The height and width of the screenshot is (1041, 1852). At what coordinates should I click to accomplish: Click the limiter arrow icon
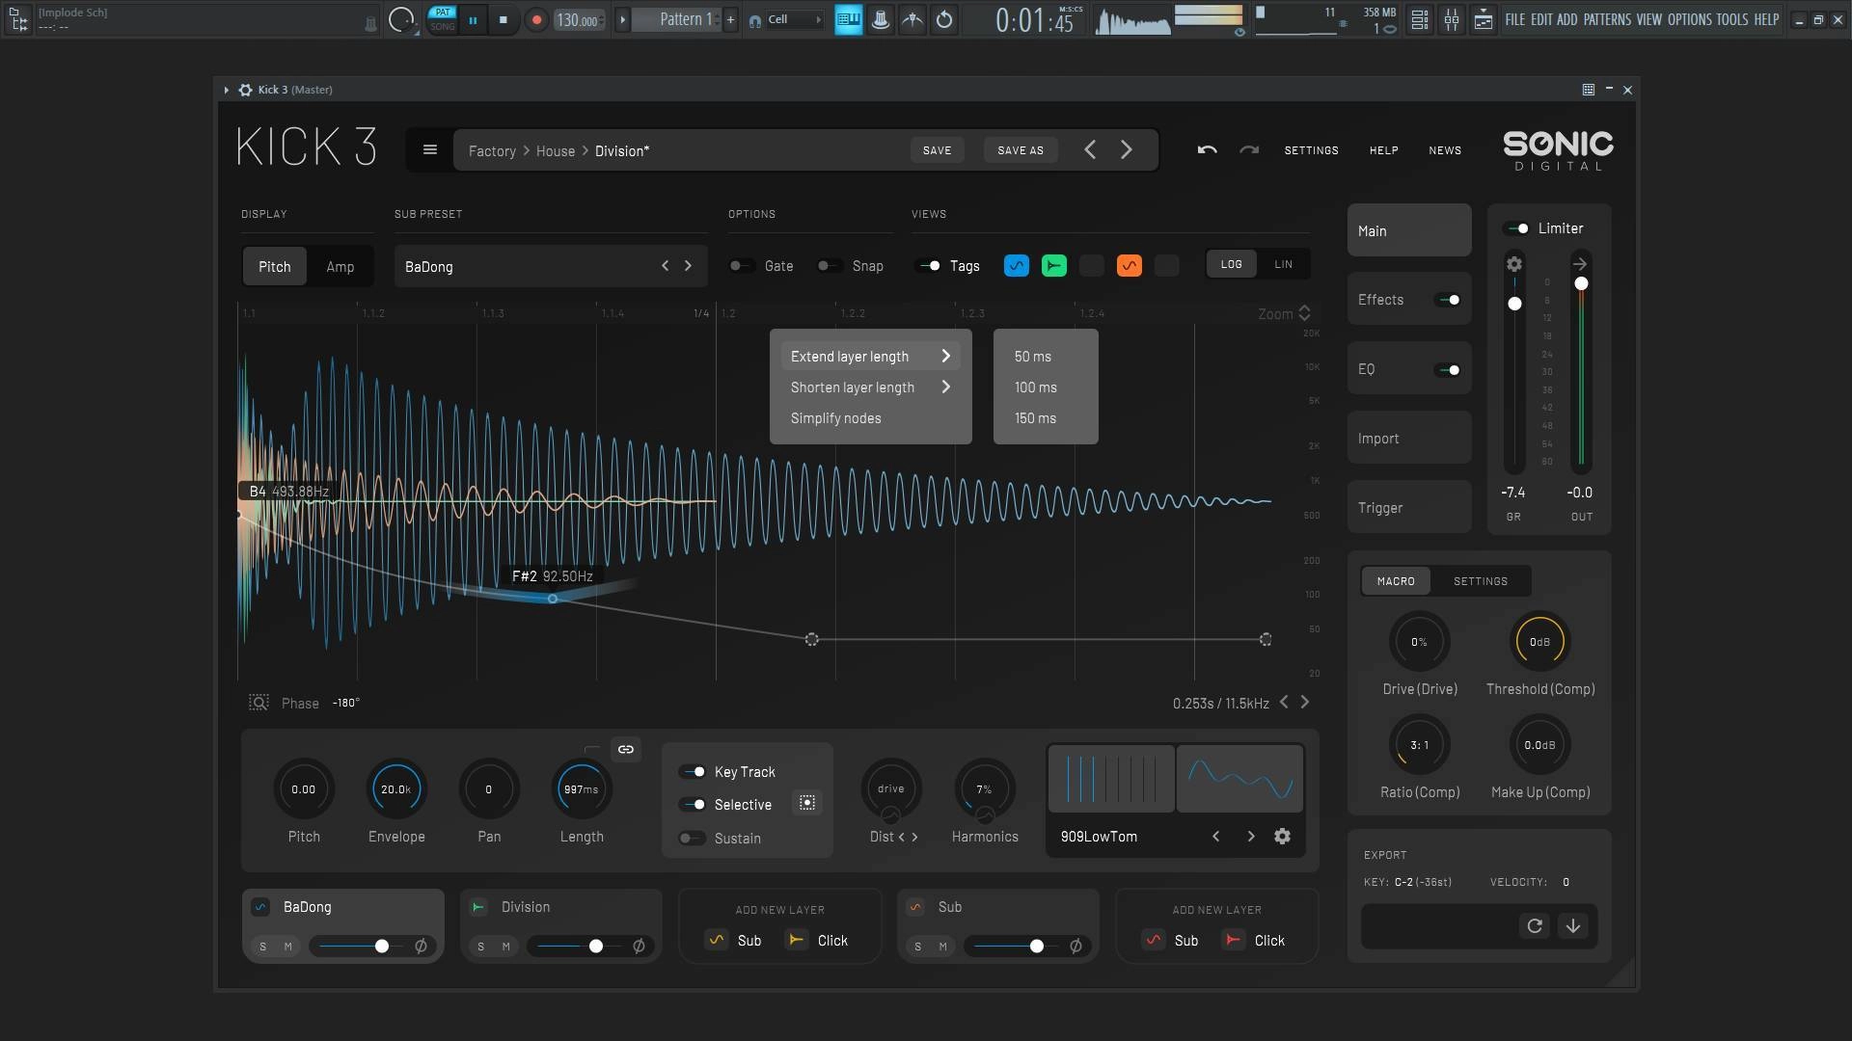coord(1580,263)
